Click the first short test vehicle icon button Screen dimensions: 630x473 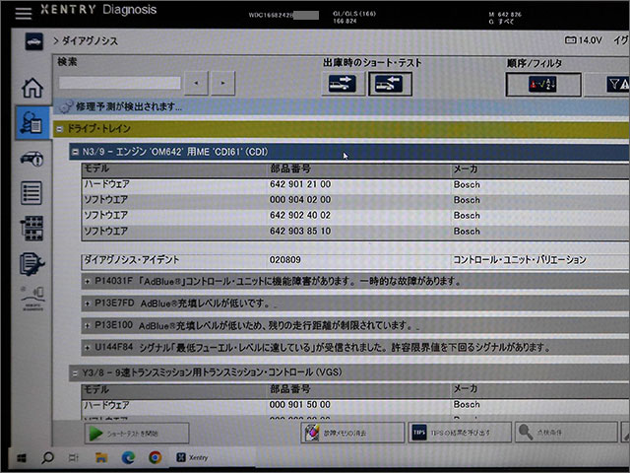pos(343,84)
